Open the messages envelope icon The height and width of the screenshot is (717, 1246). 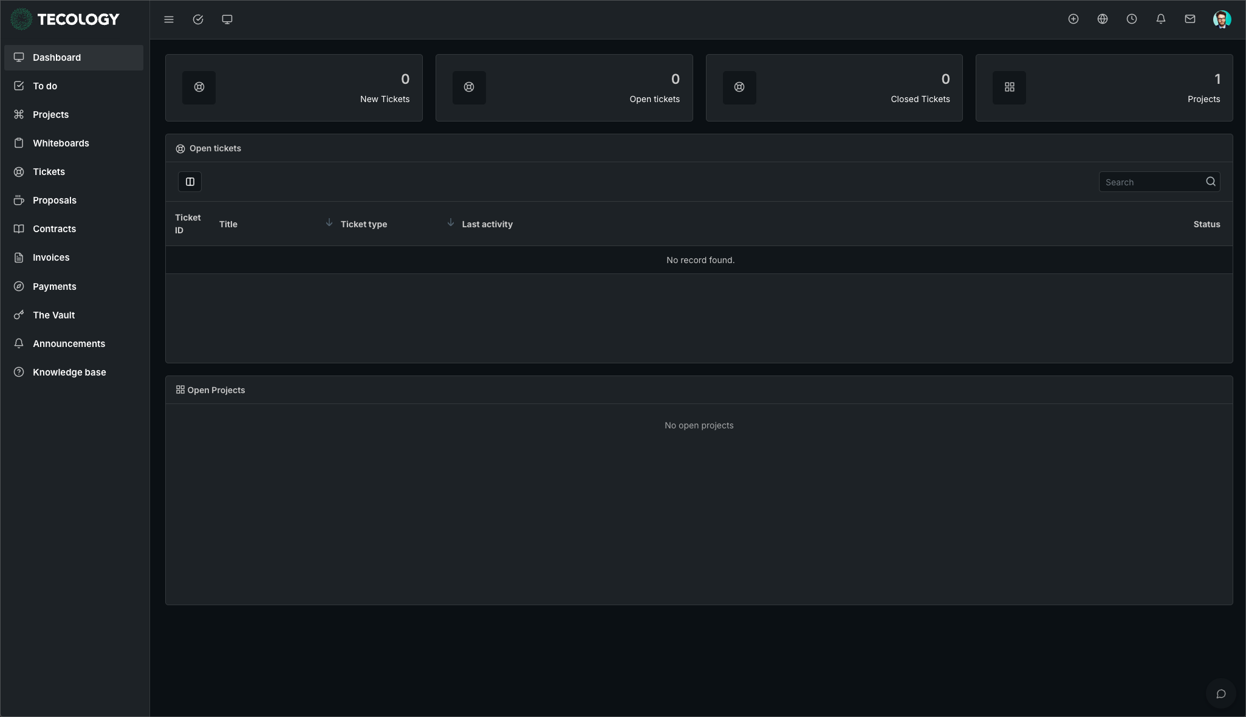(x=1190, y=19)
